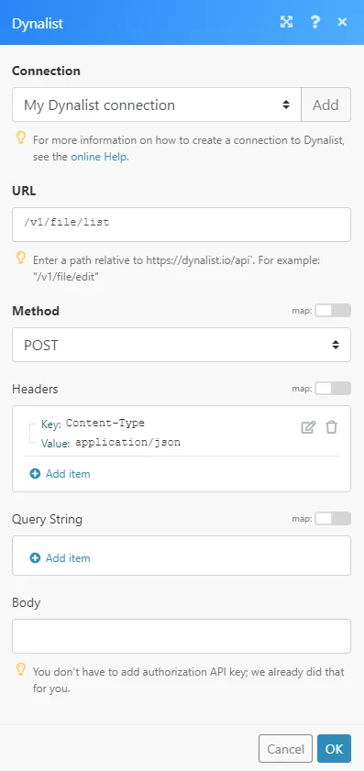
Task: Open the My Dynalist connection dropdown
Action: [x=157, y=105]
